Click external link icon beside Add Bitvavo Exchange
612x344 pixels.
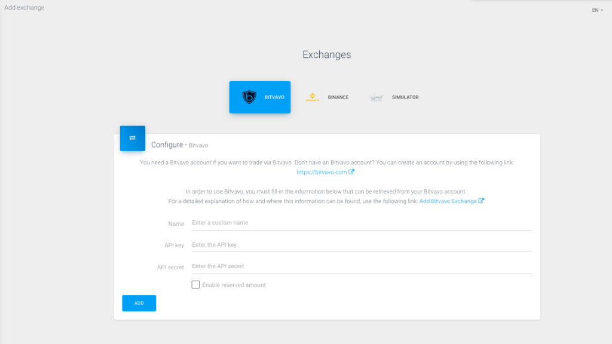(481, 201)
